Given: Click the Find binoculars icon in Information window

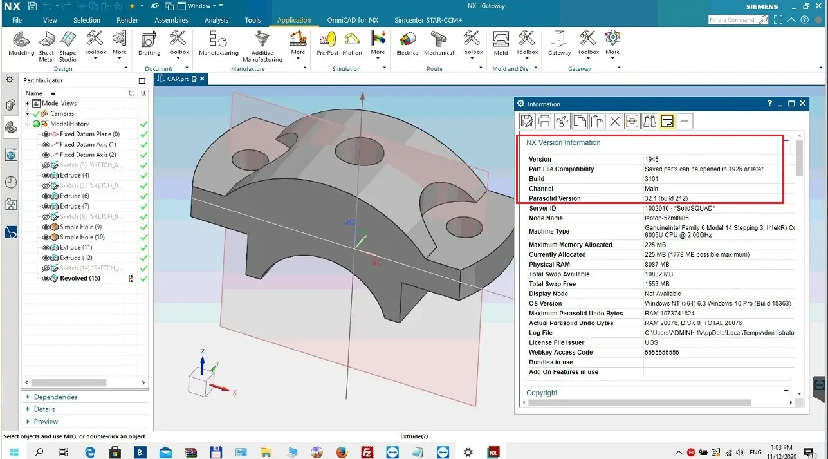Looking at the screenshot, I should 650,121.
